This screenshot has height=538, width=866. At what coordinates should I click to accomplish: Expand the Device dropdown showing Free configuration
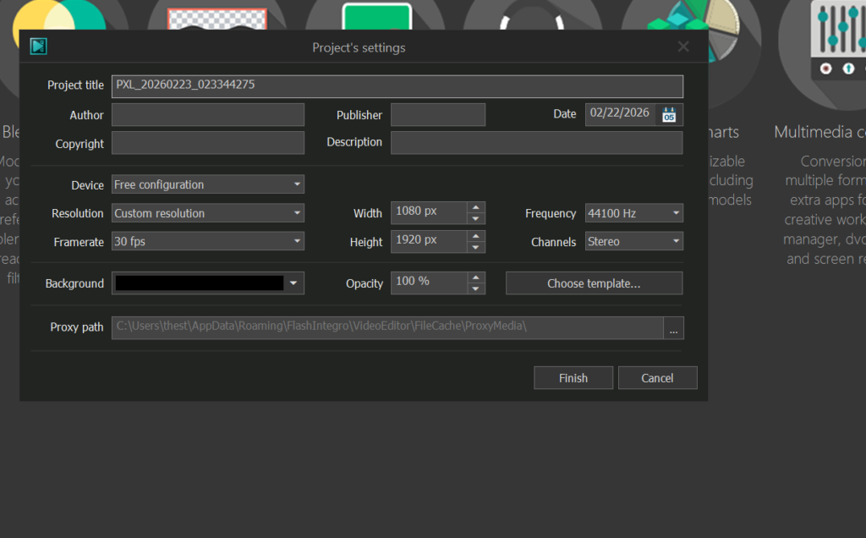(x=297, y=184)
